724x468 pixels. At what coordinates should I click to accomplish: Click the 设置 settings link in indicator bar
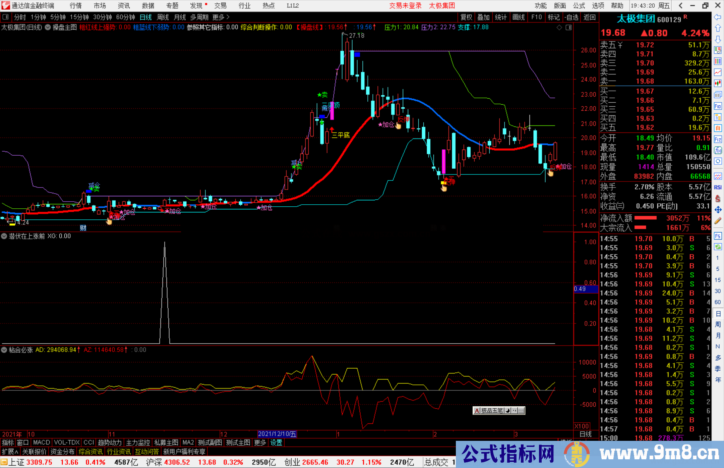276,443
